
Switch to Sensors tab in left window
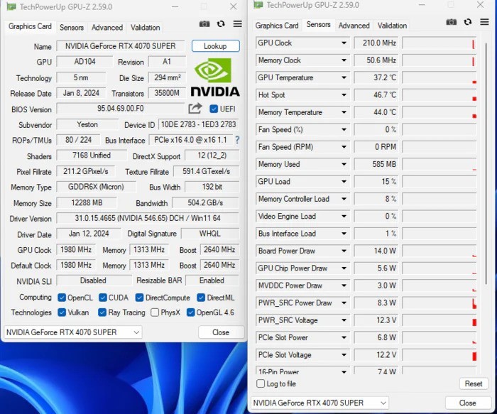72,28
